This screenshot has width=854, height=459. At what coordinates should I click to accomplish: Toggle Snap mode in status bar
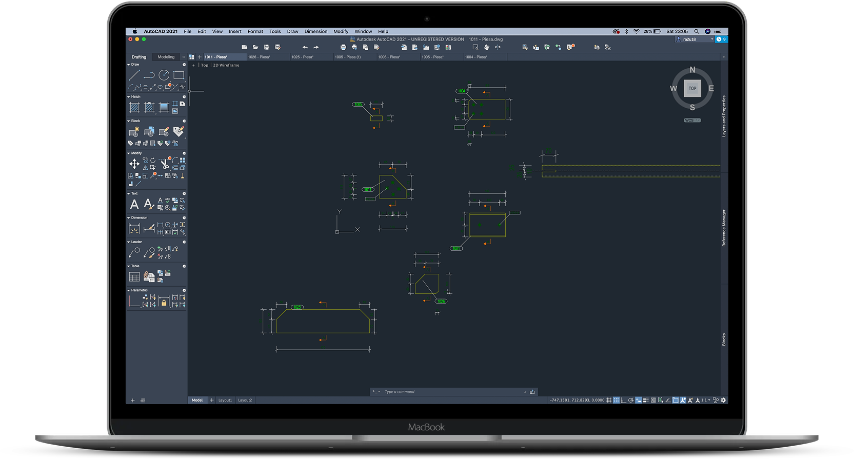click(x=617, y=400)
